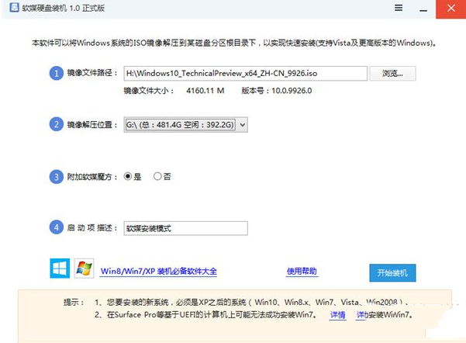
Task: Click the 软媒硬盘装机 1.0 正式版 title text
Action: coord(64,8)
